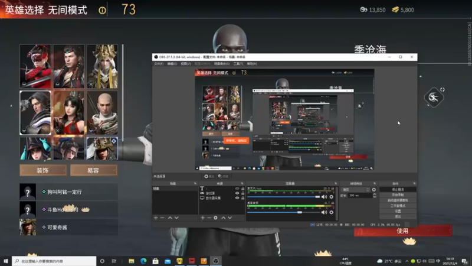Toggle lock on 显示器采集 source
This screenshot has width=472, height=266.
[x=242, y=198]
